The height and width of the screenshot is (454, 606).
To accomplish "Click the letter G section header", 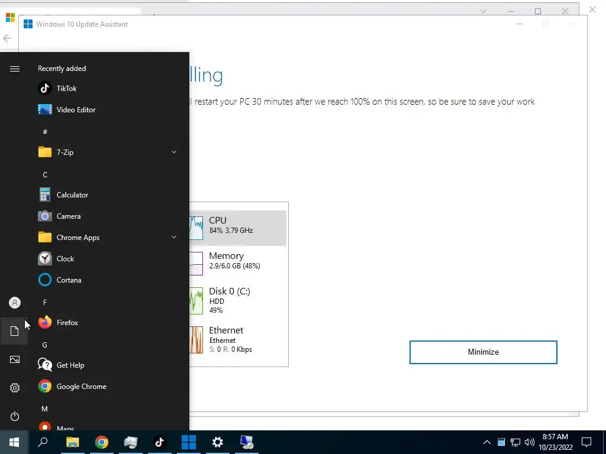I will click(x=45, y=345).
